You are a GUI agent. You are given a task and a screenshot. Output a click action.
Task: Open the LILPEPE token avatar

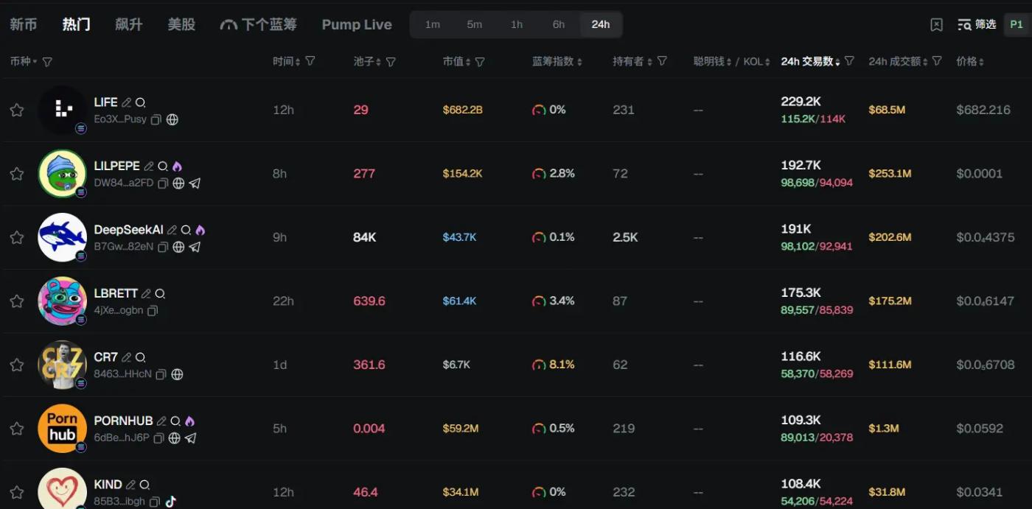click(62, 174)
